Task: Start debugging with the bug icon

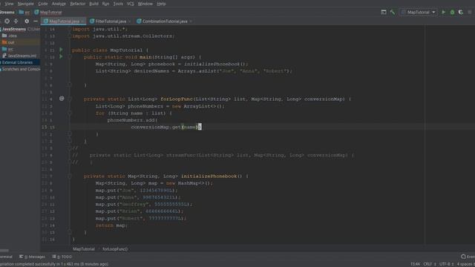Action: click(452, 12)
